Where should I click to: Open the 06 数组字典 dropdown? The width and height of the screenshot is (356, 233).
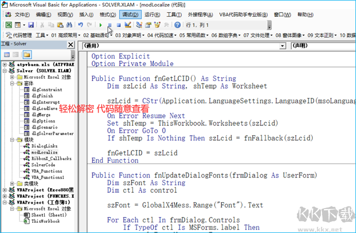click(226, 35)
